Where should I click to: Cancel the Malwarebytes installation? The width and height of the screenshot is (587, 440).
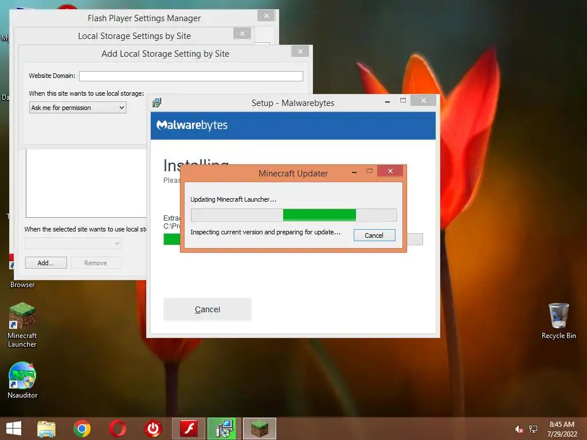coord(208,309)
